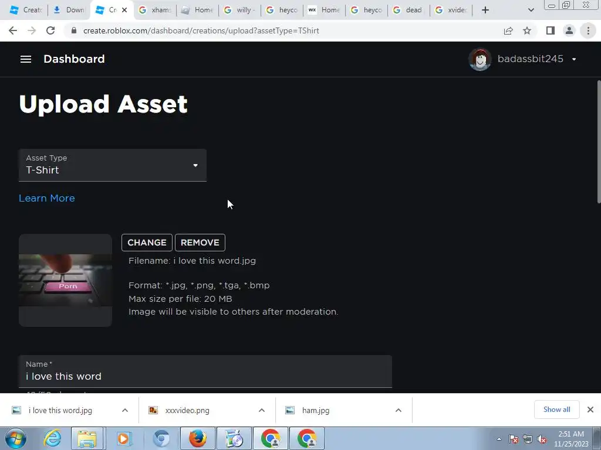Bookmark this page with the star icon
The width and height of the screenshot is (601, 450).
click(x=527, y=30)
